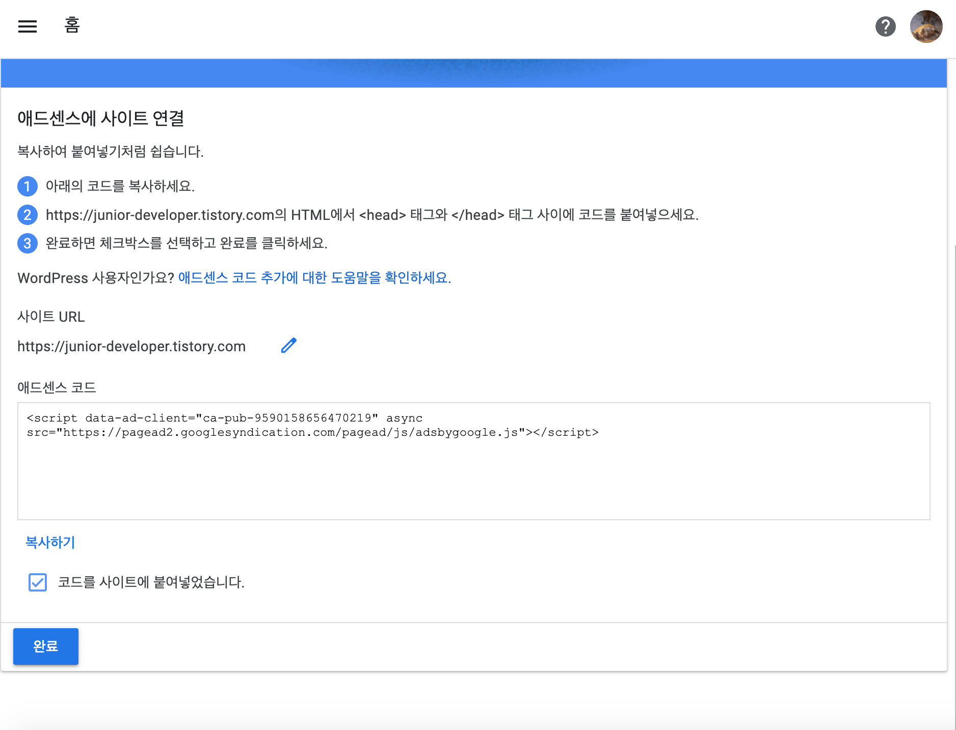The height and width of the screenshot is (730, 956).
Task: Click the site URL junior-developer.tistory.com text
Action: (x=131, y=346)
